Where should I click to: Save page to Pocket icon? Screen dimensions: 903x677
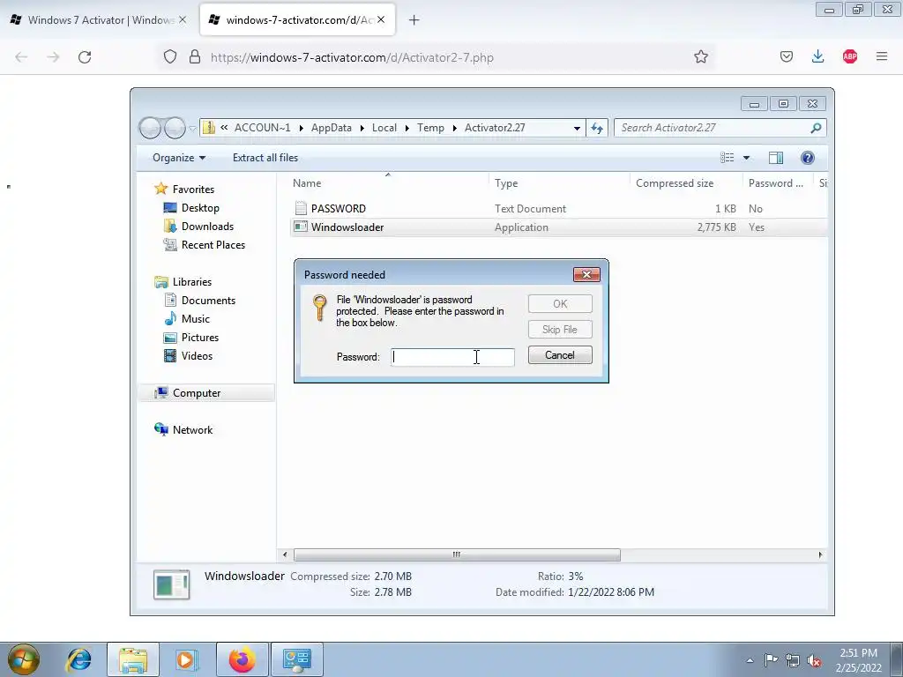pos(786,56)
